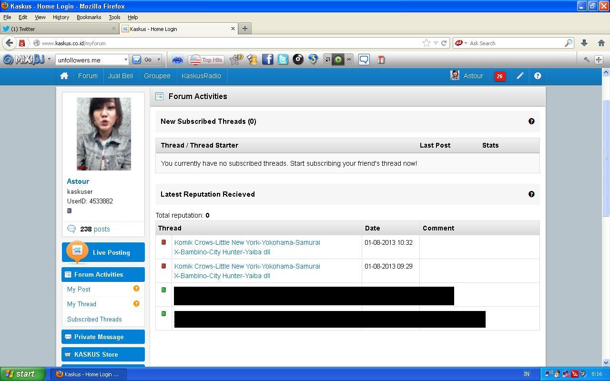
Task: Click the MixiDJ logo in toolbar
Action: click(23, 60)
